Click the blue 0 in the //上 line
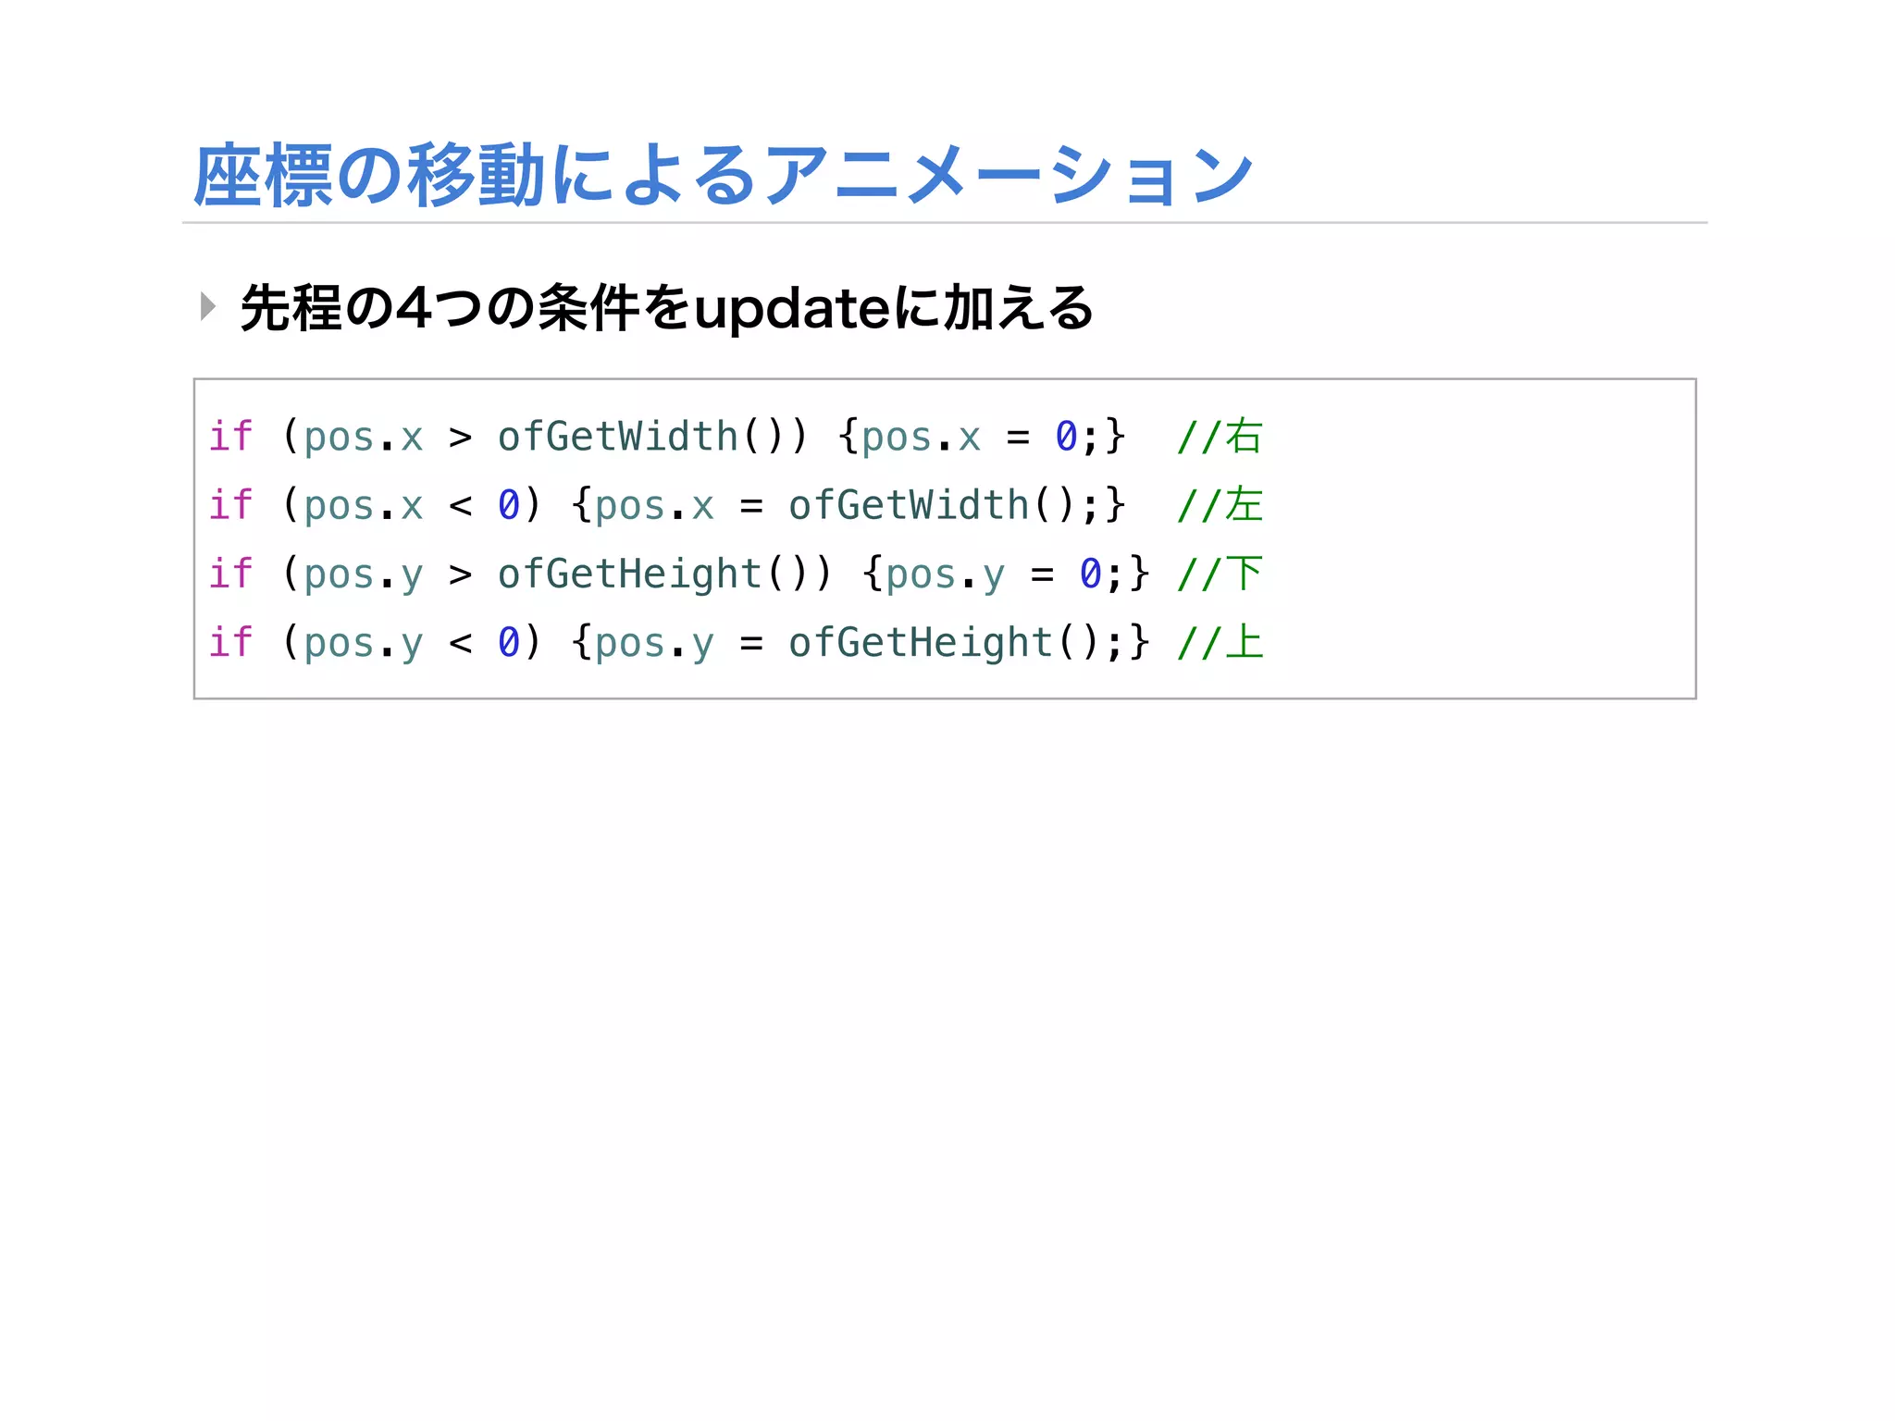Image resolution: width=1895 pixels, height=1421 pixels. coord(508,642)
